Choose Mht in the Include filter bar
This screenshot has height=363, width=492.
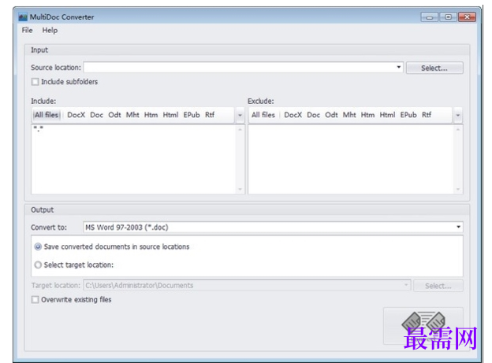[132, 115]
